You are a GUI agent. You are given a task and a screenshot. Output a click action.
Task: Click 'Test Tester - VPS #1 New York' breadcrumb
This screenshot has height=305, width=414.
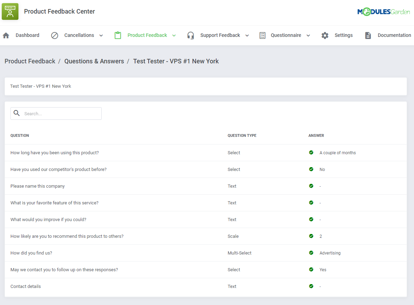tap(176, 61)
